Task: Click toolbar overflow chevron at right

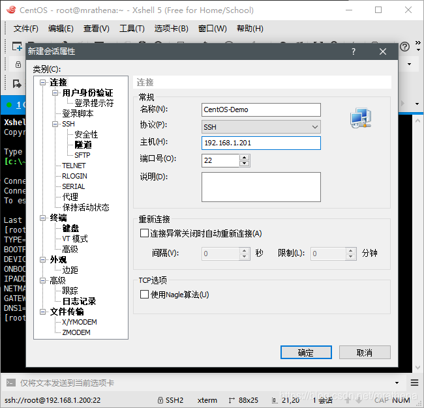Action: (418, 43)
